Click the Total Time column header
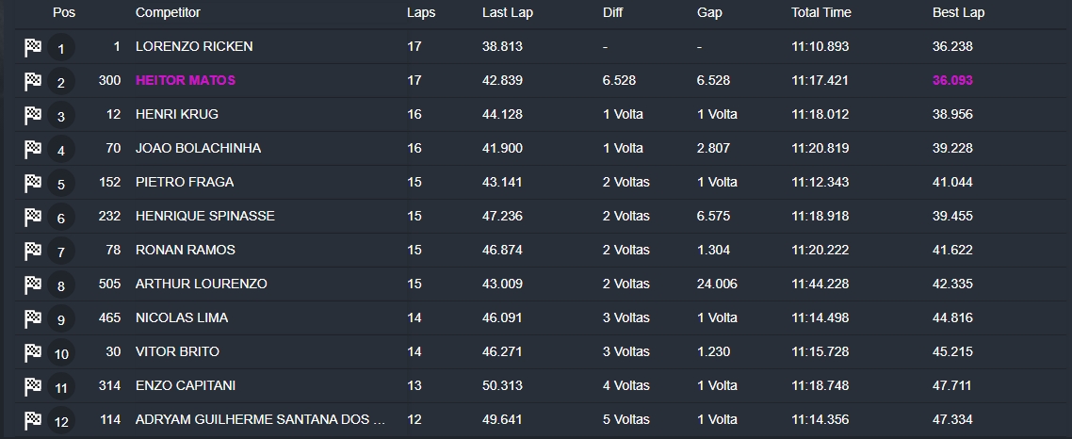This screenshot has height=439, width=1072. point(821,12)
